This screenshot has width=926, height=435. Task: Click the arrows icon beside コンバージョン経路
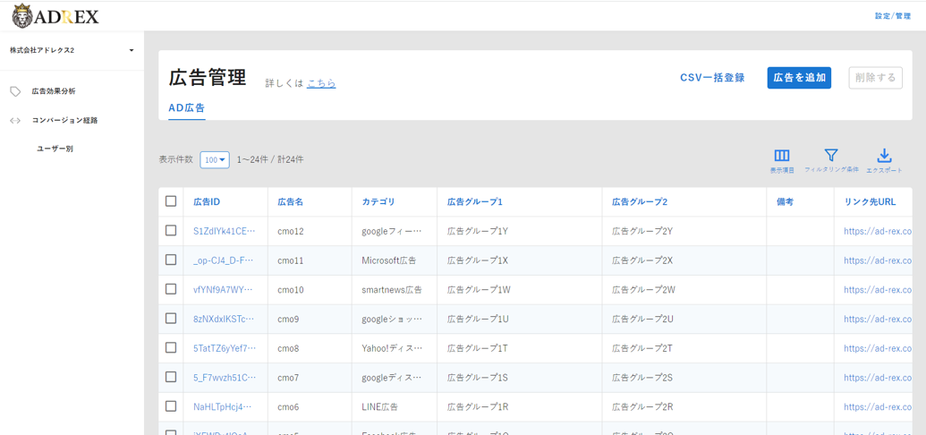point(15,121)
